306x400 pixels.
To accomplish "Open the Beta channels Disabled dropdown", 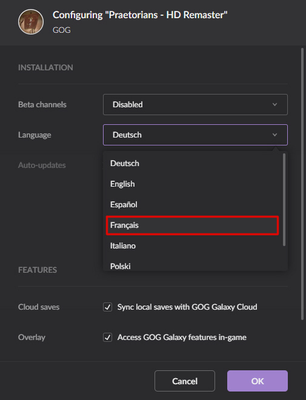I will pyautogui.click(x=195, y=105).
